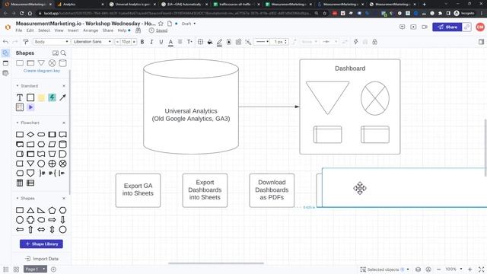The width and height of the screenshot is (487, 274).
Task: Toggle the right dock panel
Action: [481, 42]
